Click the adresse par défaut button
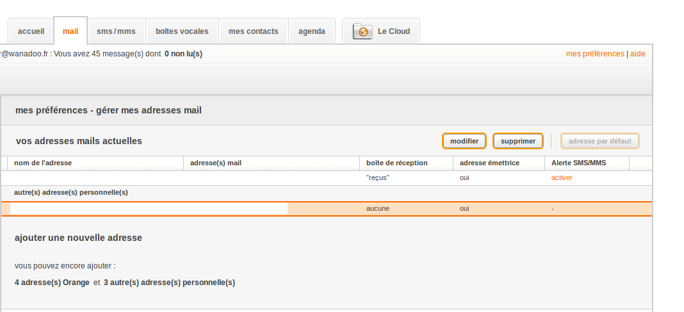 [599, 141]
